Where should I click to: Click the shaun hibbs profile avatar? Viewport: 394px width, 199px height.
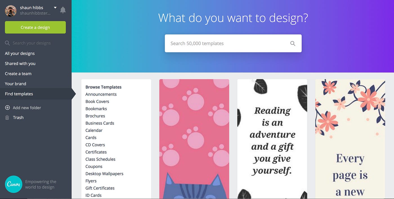(x=11, y=11)
